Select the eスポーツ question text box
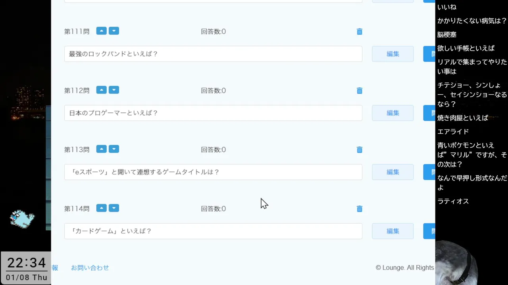 [x=213, y=172]
